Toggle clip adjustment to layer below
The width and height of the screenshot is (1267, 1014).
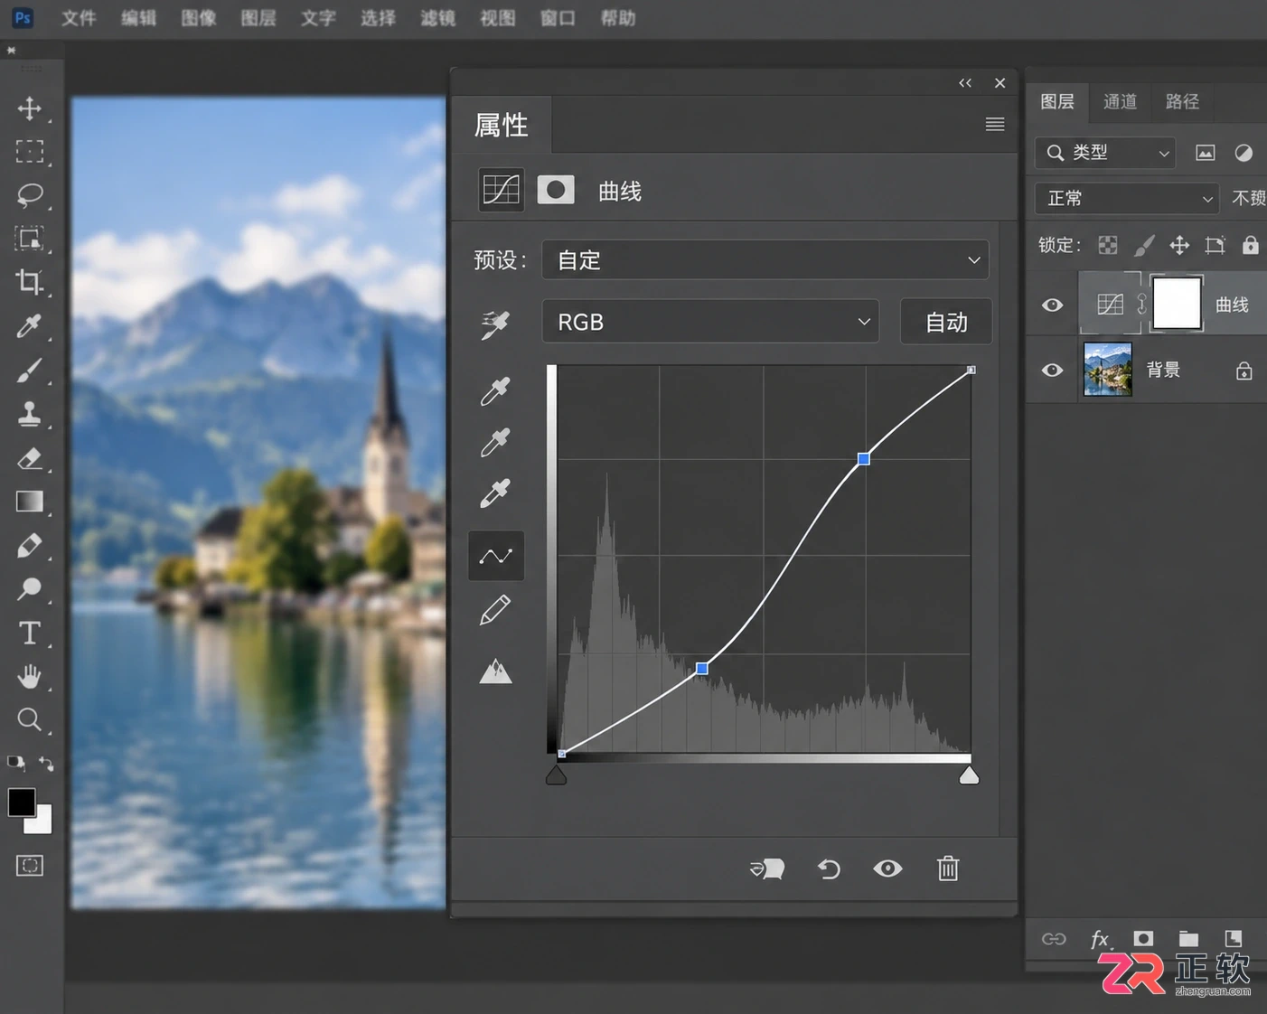(767, 868)
